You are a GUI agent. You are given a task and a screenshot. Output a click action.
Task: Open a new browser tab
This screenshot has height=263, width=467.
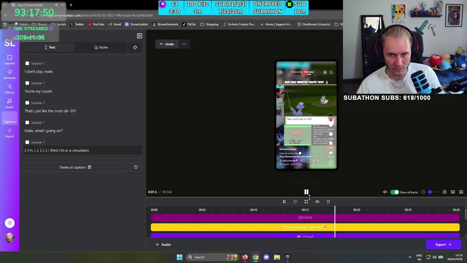pyautogui.click(x=71, y=5)
